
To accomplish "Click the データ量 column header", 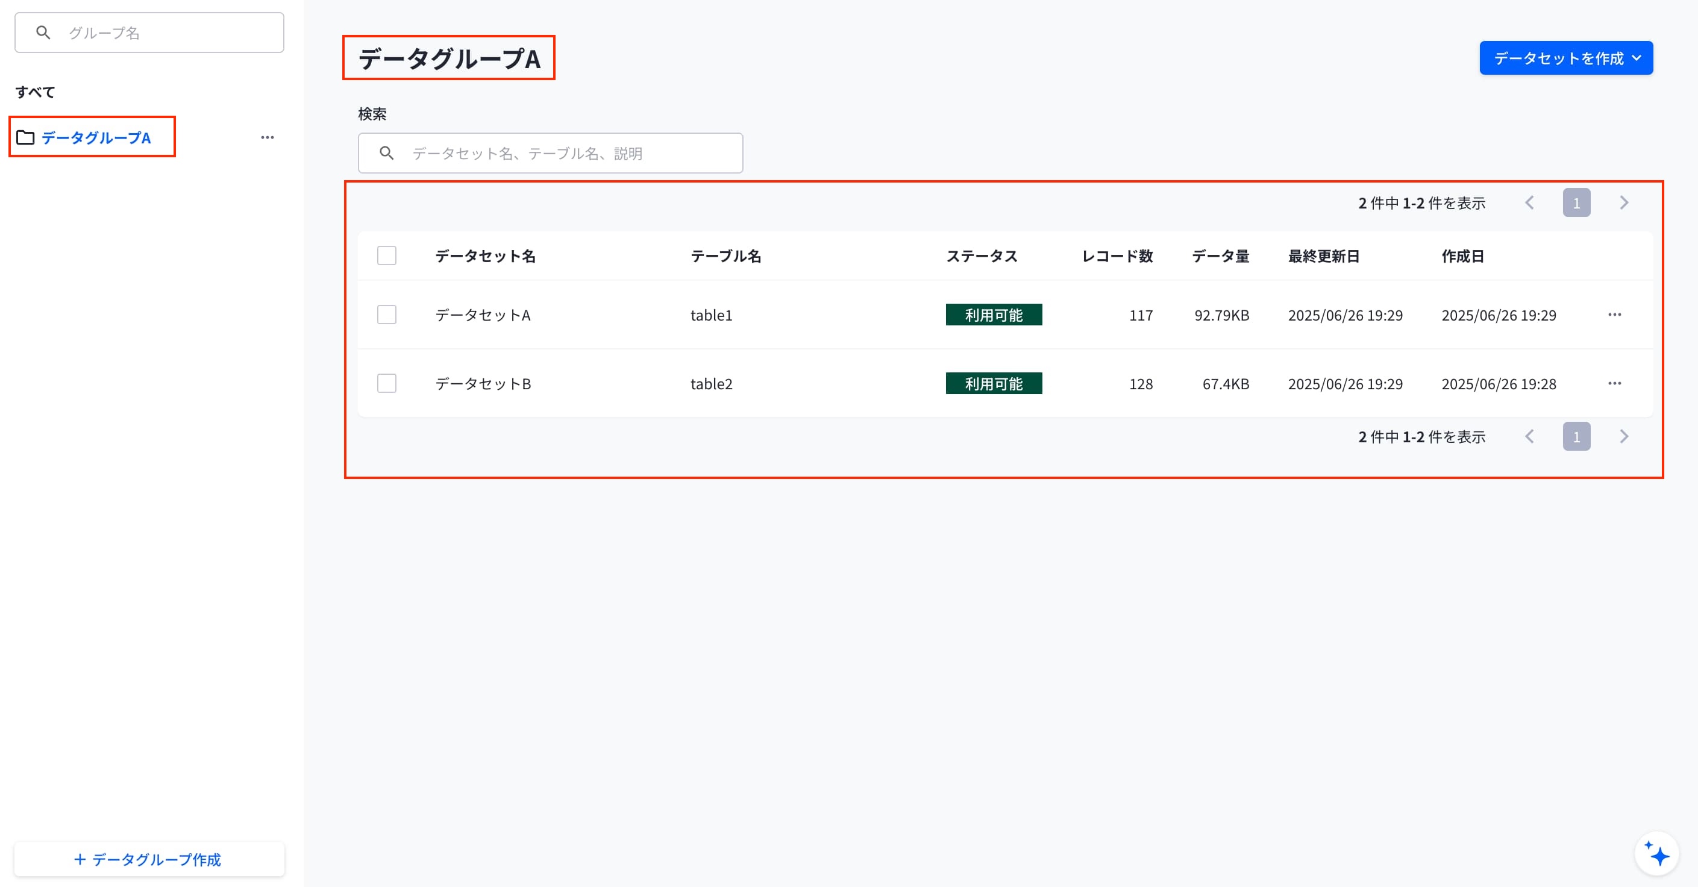I will pos(1220,255).
